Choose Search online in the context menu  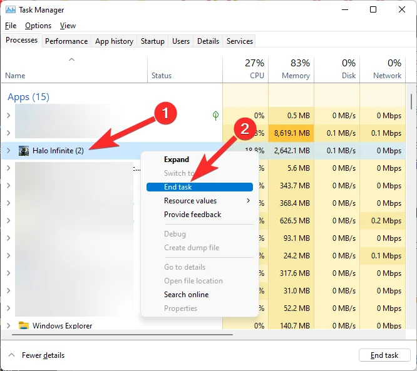[x=200, y=295]
